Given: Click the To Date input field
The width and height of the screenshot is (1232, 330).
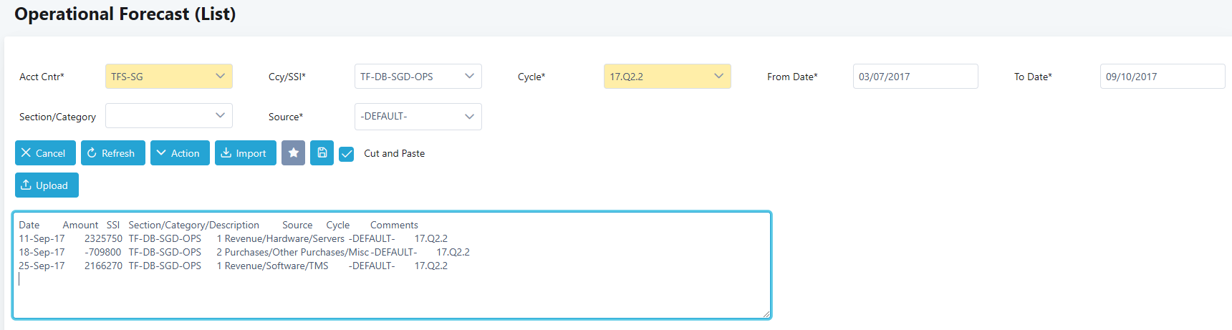Looking at the screenshot, I should click(1163, 77).
